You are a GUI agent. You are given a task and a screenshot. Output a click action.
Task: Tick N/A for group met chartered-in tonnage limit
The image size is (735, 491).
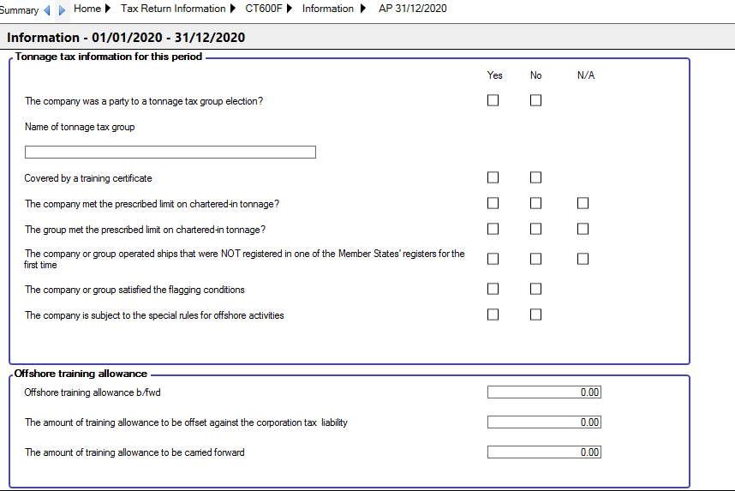(x=583, y=229)
